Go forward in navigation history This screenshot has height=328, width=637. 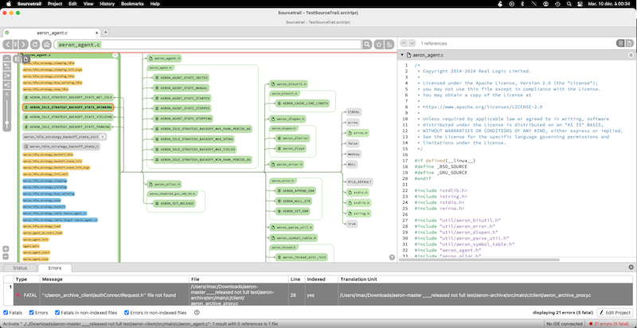(x=23, y=45)
